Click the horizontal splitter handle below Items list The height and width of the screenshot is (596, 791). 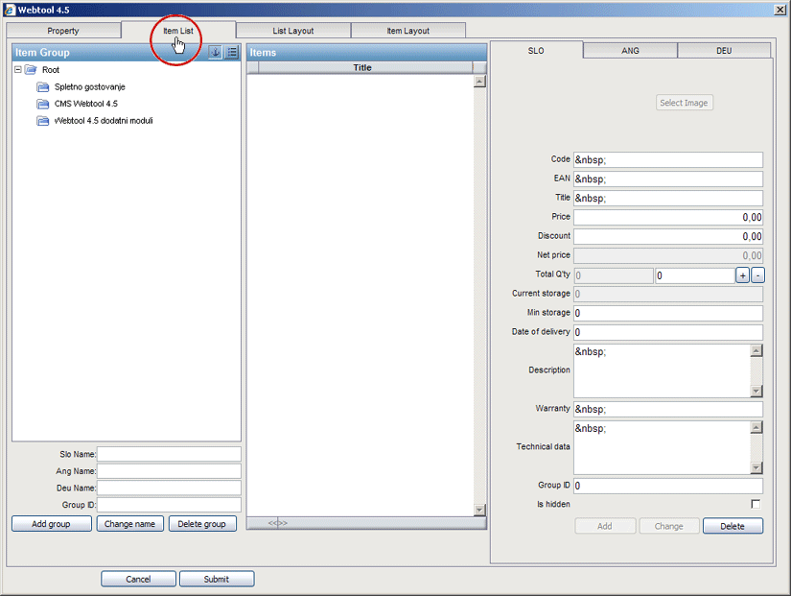point(277,523)
